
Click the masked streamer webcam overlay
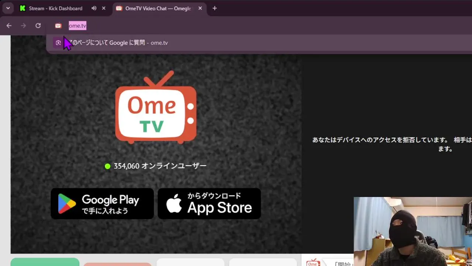[x=413, y=231]
